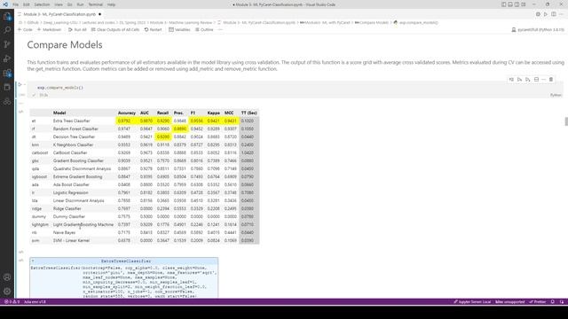Click Prettier in the status bar
Viewport: 568px width, 319px height.
point(538,301)
